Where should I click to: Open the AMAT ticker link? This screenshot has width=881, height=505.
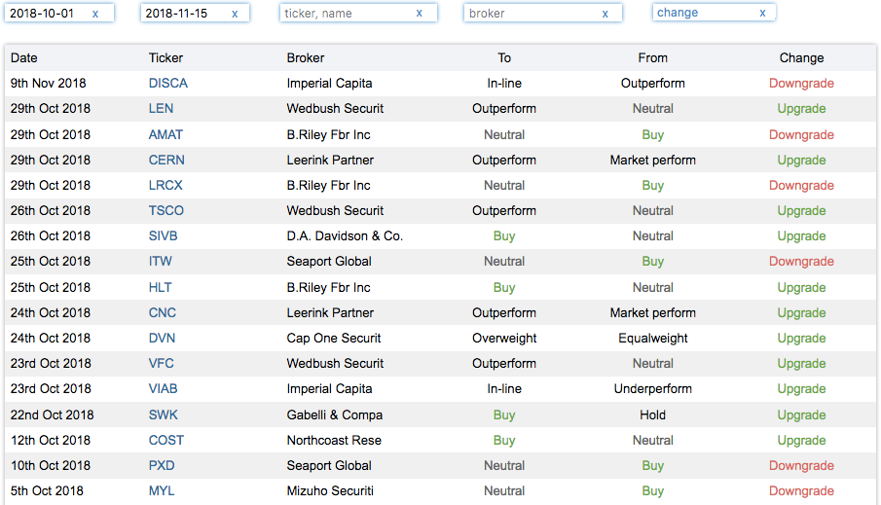point(165,135)
